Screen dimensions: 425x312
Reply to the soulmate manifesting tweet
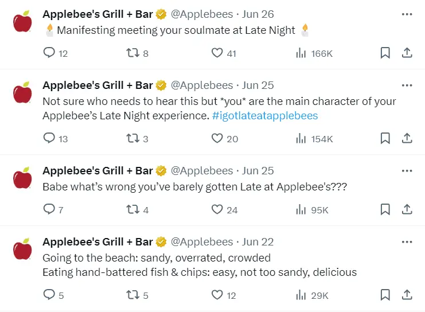[50, 53]
